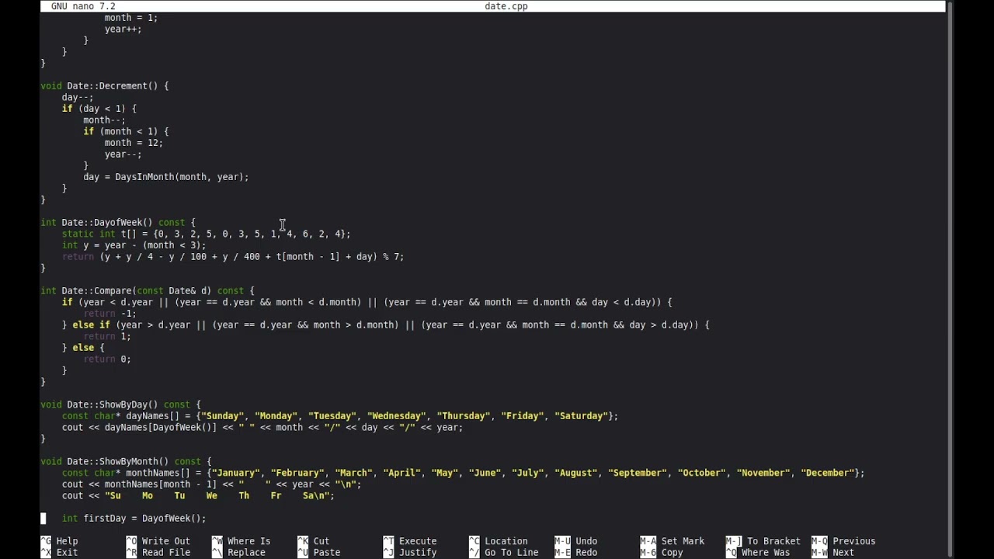Screen dimensions: 994x559
Task: Click the ^R Read File shortcut
Action: pos(158,553)
